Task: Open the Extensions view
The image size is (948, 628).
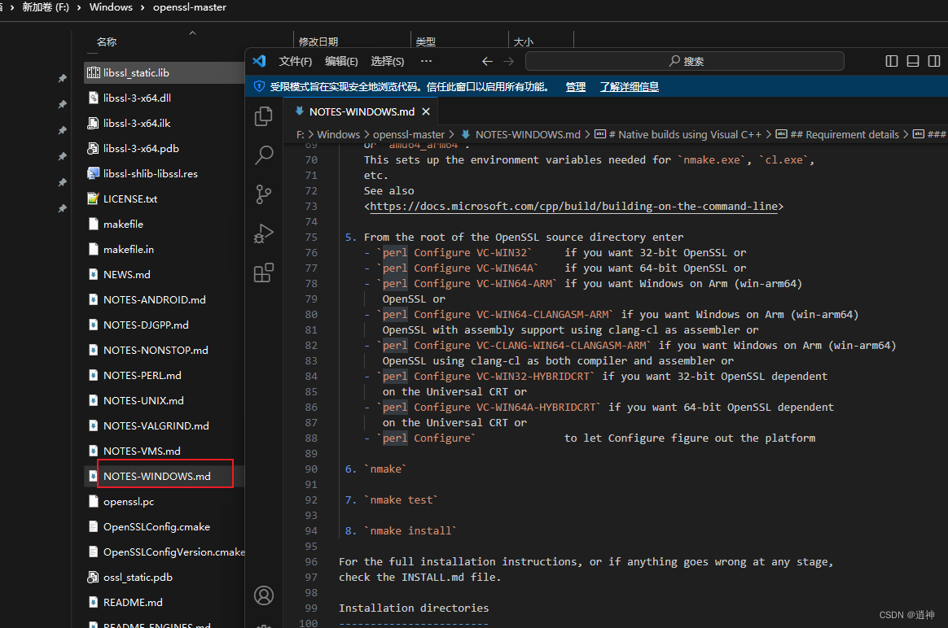Action: tap(264, 273)
